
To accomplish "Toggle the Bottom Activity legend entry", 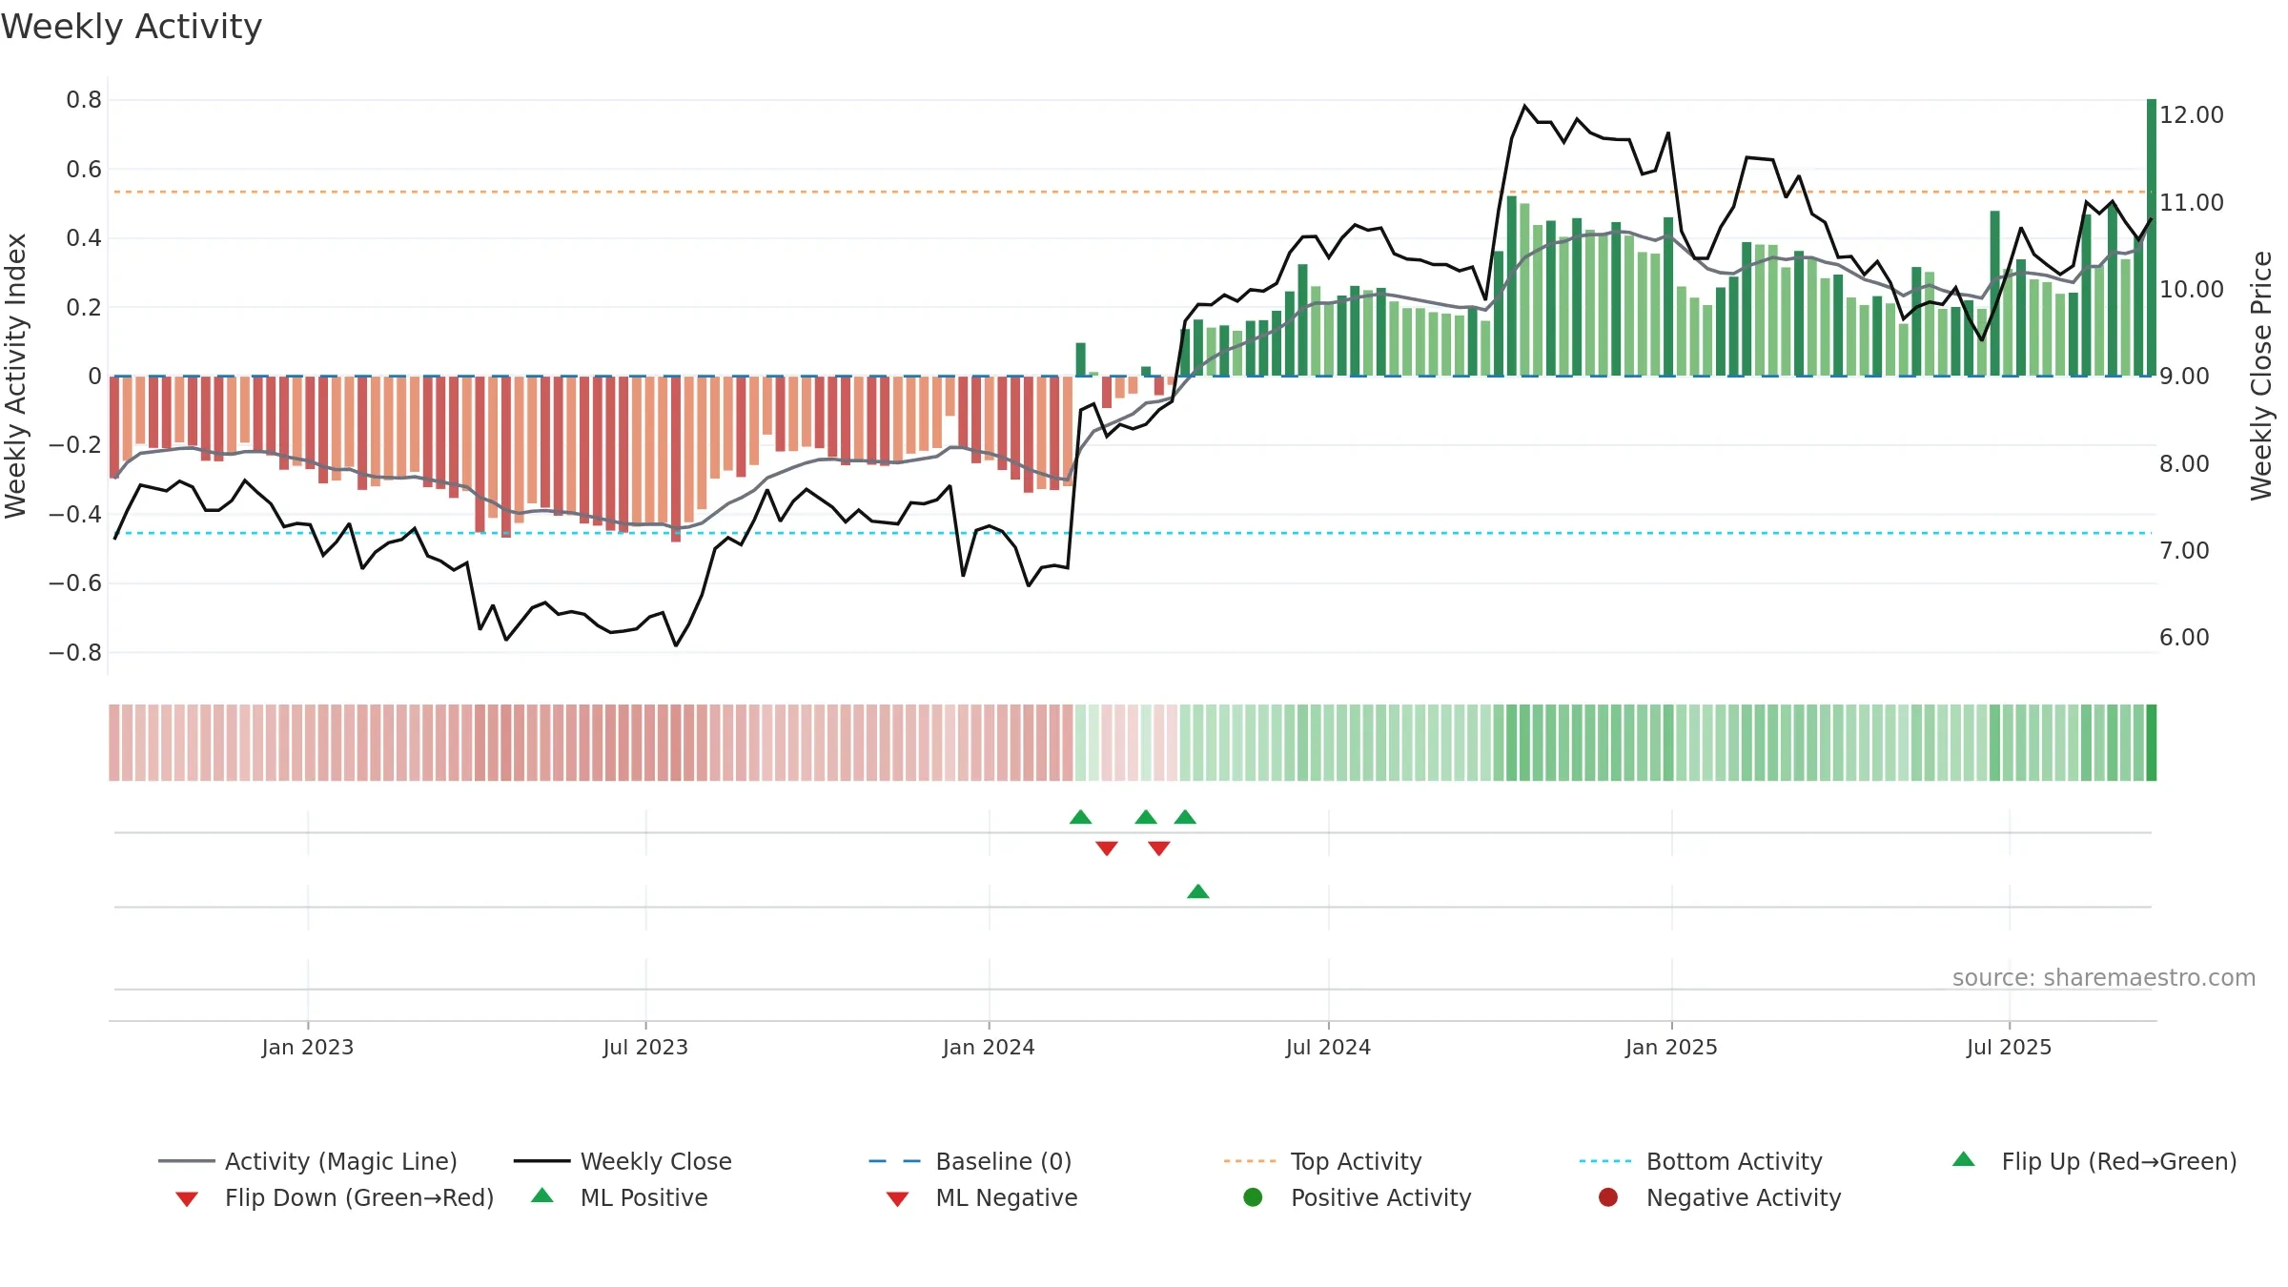I will (1701, 1161).
